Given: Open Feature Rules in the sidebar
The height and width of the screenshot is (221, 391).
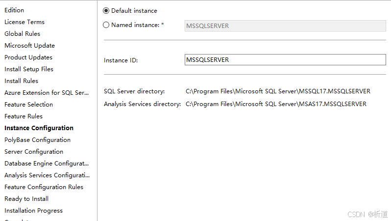Looking at the screenshot, I should click(24, 116).
